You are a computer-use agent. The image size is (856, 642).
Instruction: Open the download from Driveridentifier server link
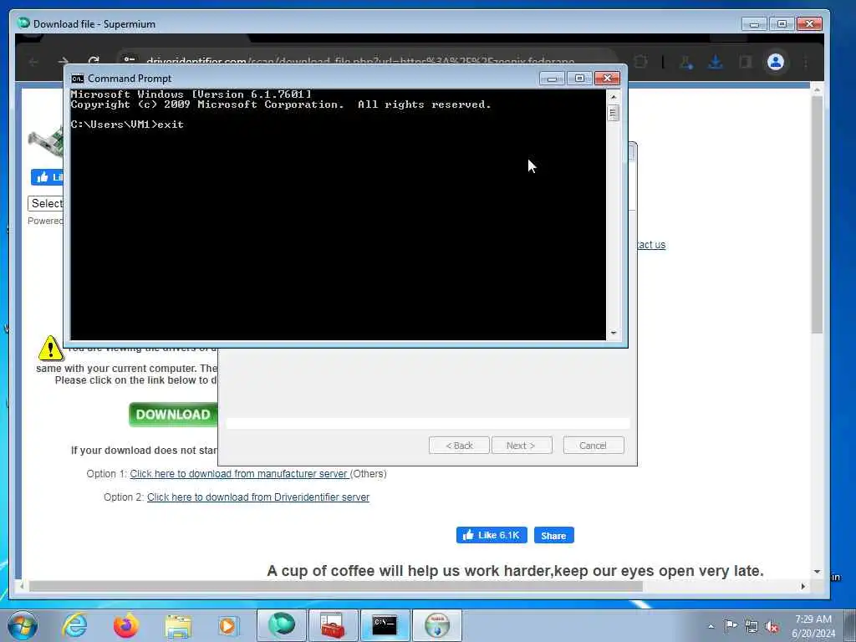point(258,497)
